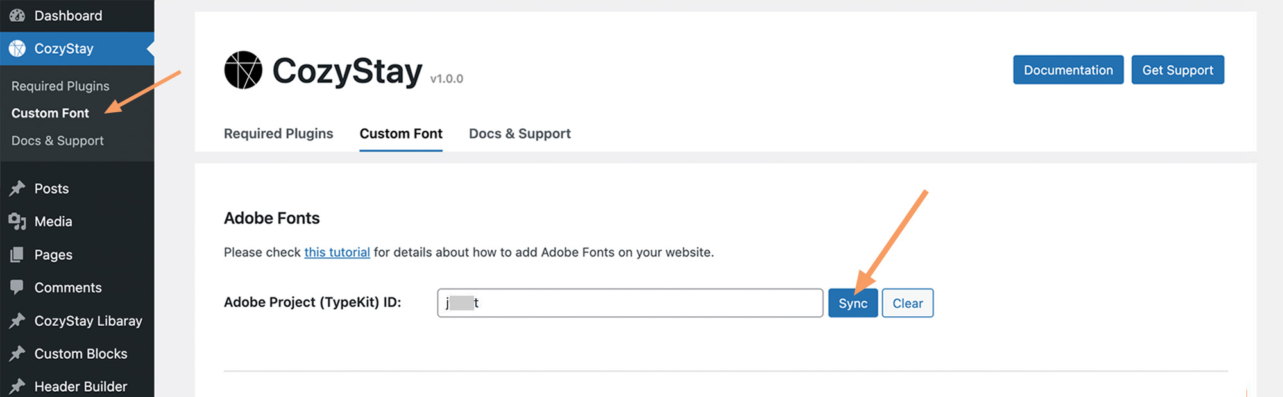Go to Comments in sidebar
Viewport: 1283px width, 397px height.
[x=77, y=287]
